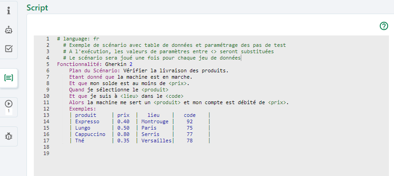The image size is (394, 176).
Task: Open the automation robot icon
Action: tap(9, 30)
